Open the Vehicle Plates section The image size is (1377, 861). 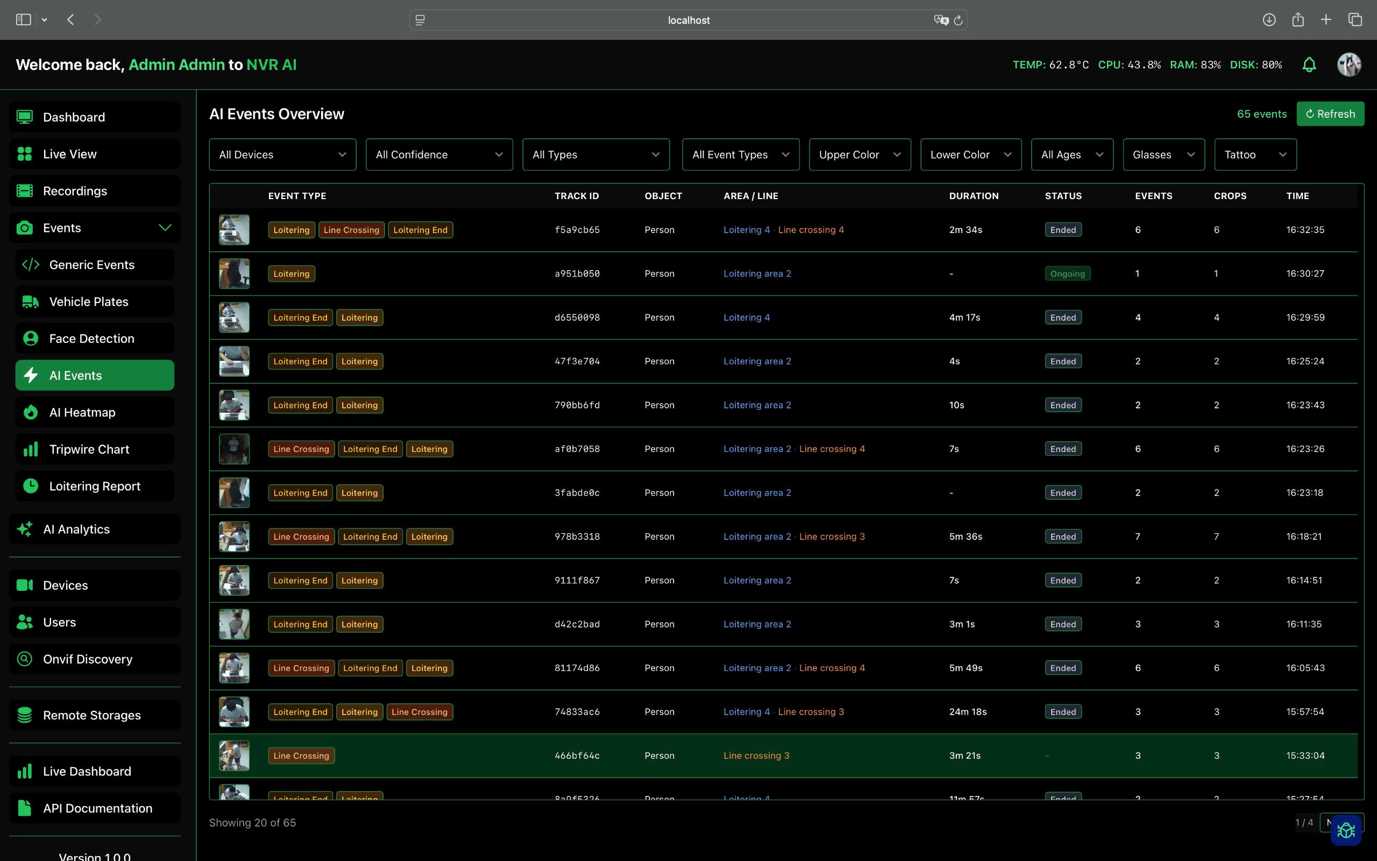point(88,301)
